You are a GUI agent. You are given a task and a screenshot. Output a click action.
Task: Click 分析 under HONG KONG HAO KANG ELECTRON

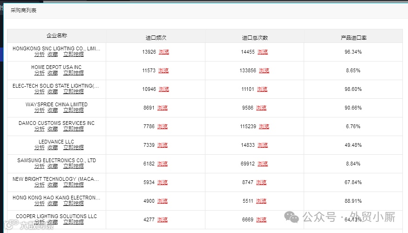[x=39, y=203]
